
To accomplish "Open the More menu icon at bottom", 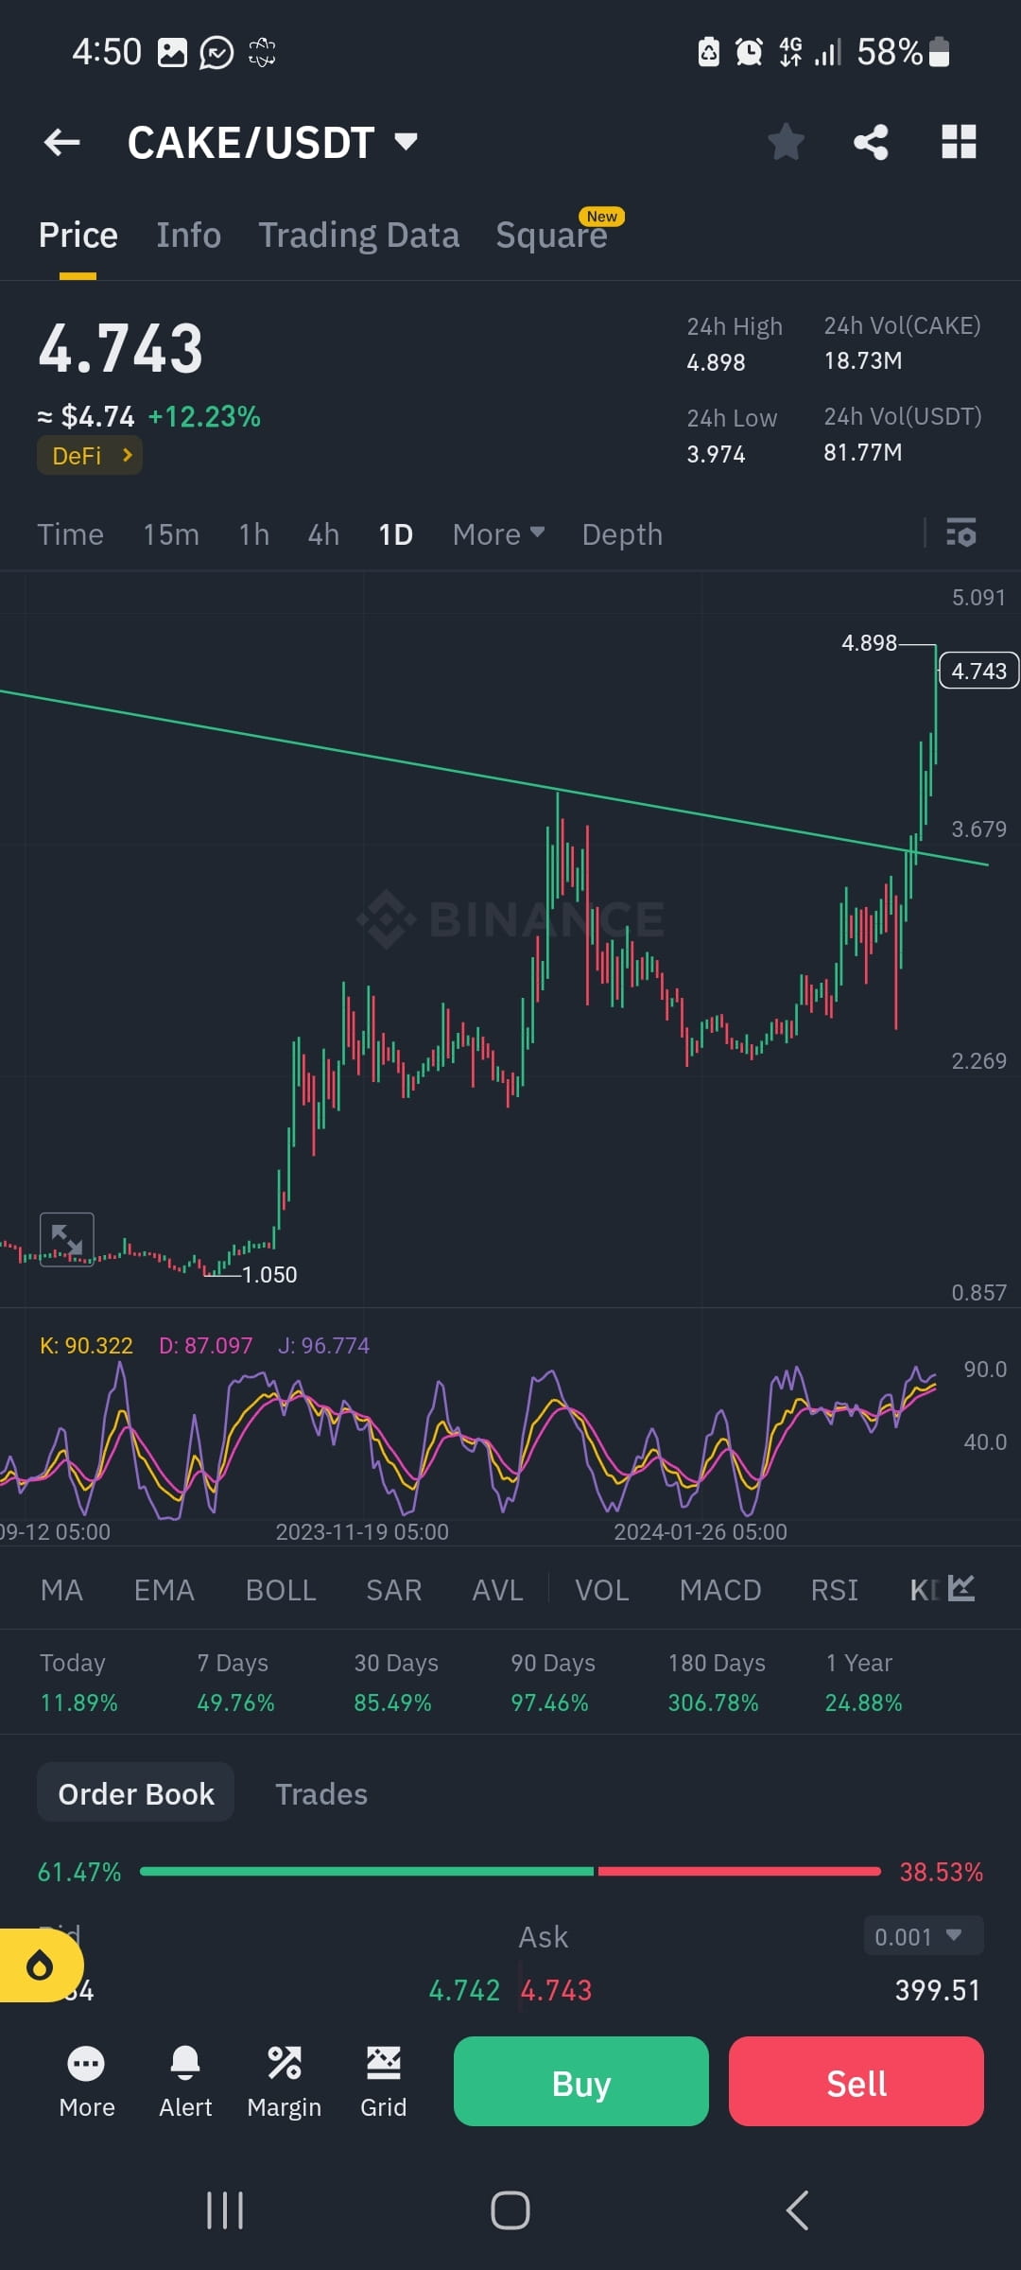I will pyautogui.click(x=86, y=2084).
